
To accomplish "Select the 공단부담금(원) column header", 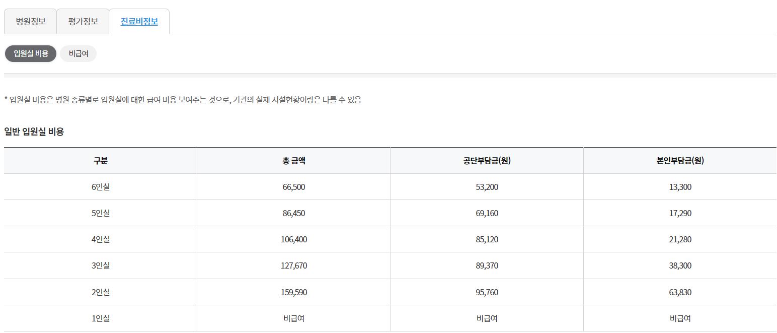I will coord(486,160).
